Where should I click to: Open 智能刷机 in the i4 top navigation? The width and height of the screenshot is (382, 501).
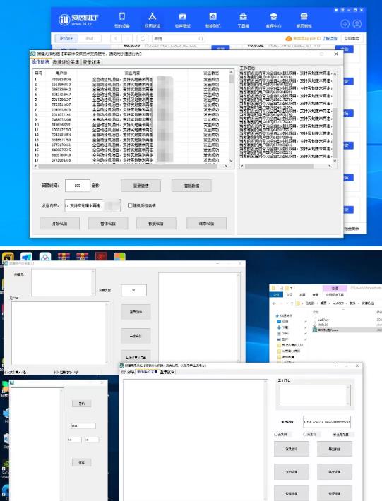[213, 20]
